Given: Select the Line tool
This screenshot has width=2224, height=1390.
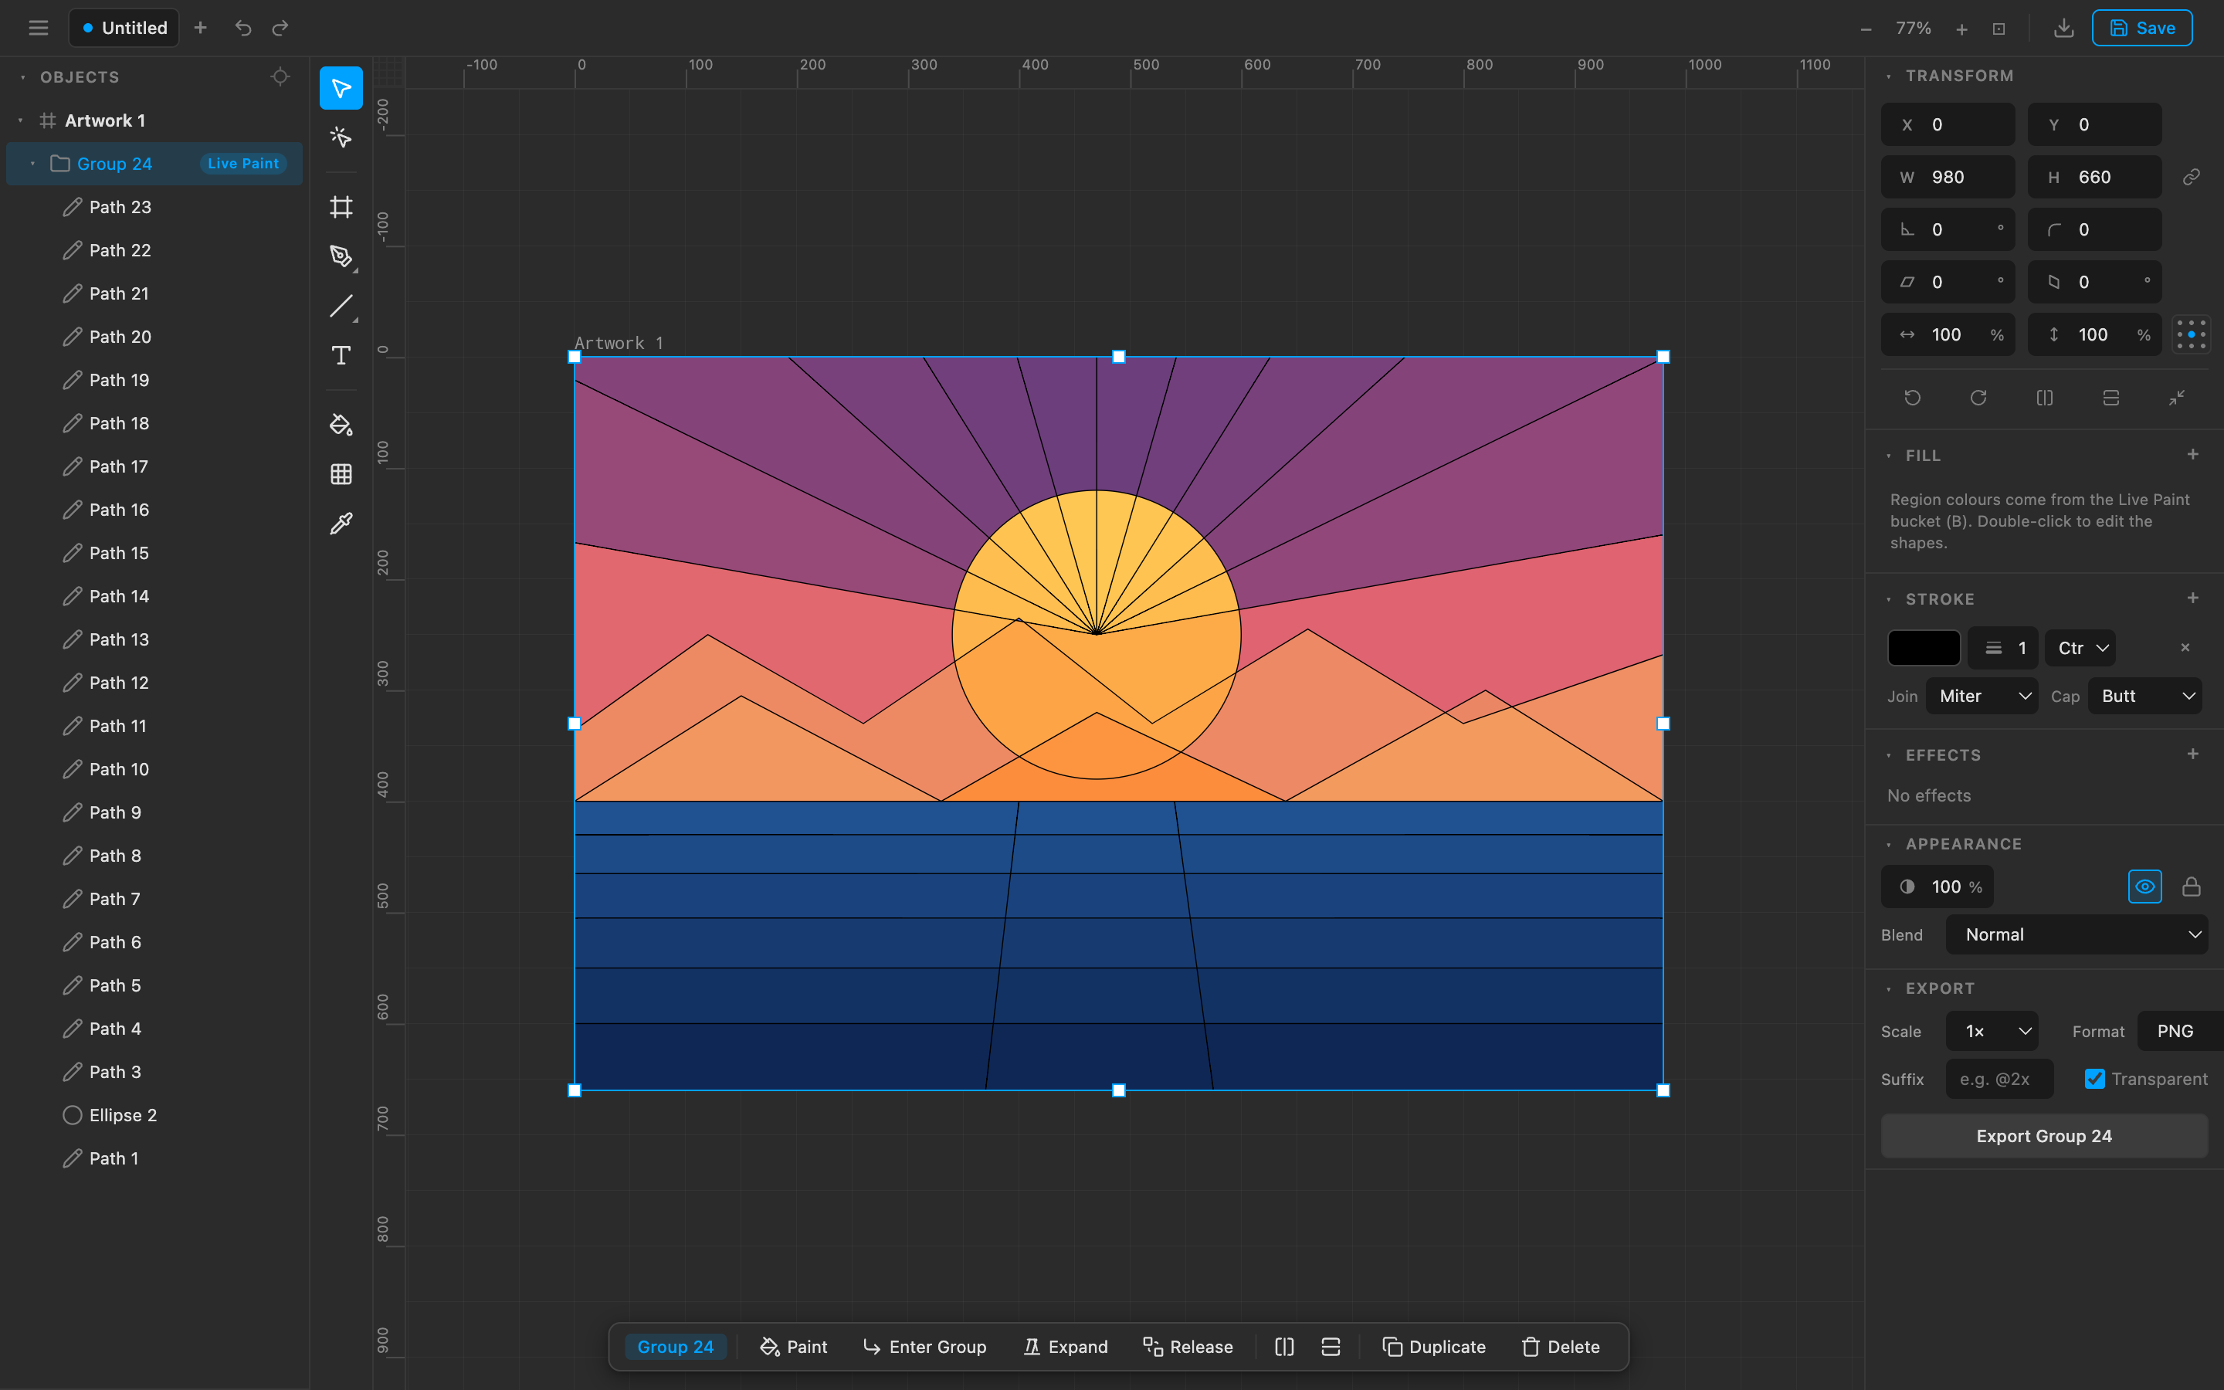Looking at the screenshot, I should click(x=341, y=306).
